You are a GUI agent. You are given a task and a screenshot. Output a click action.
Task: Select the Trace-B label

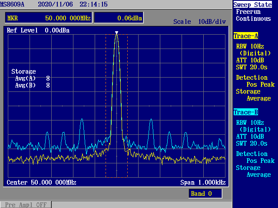[x=246, y=112]
